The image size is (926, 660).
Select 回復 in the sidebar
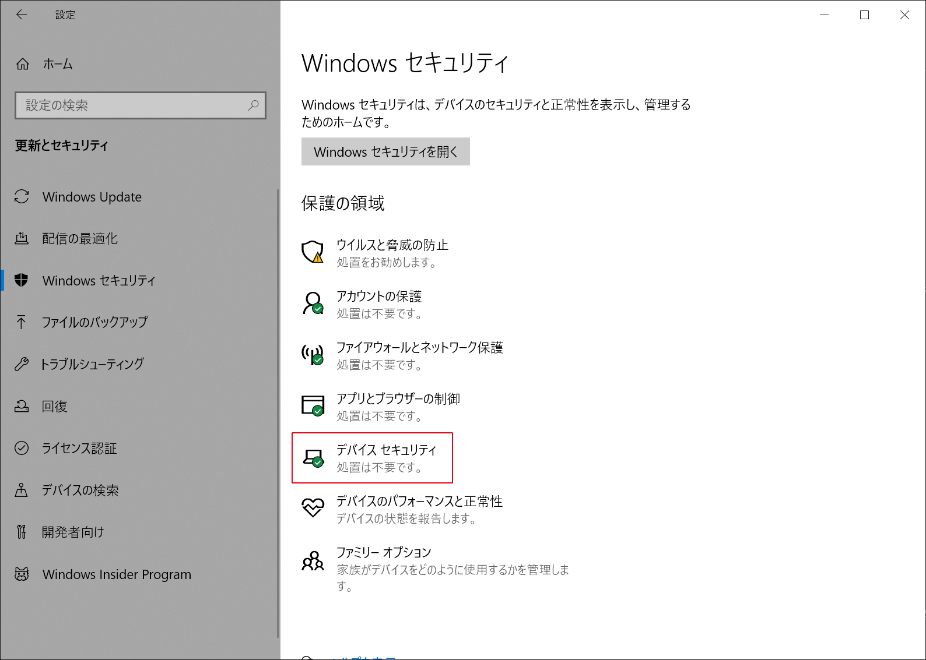point(55,407)
